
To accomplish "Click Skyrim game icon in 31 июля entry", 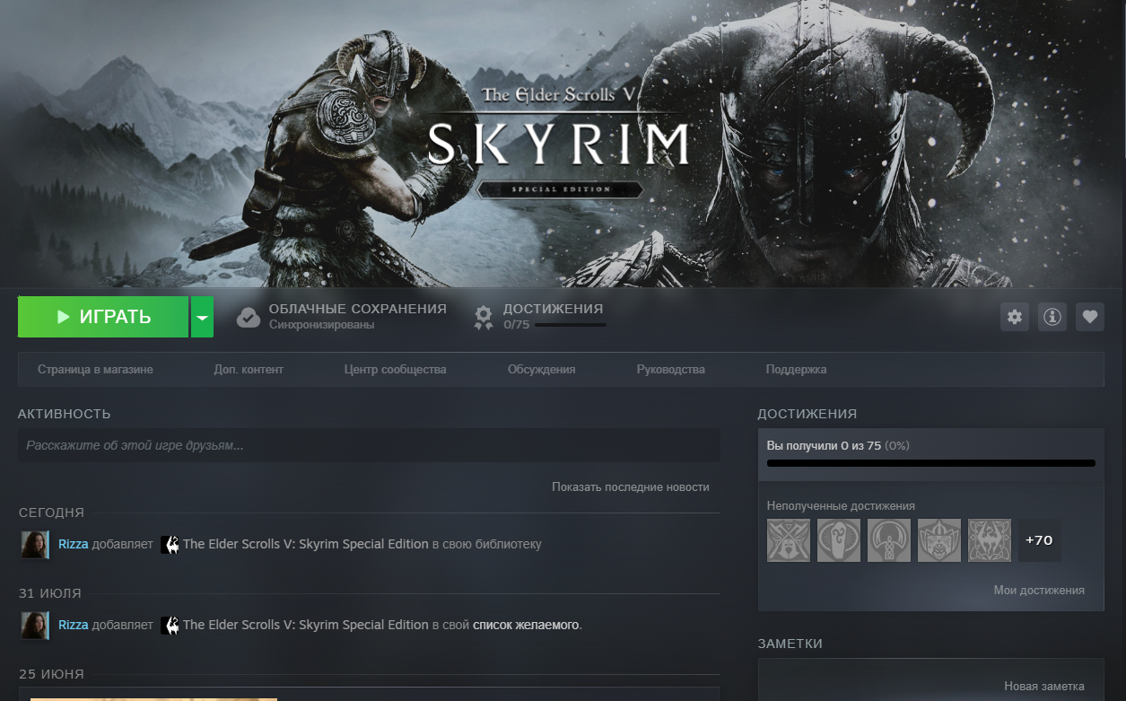I will pyautogui.click(x=170, y=625).
